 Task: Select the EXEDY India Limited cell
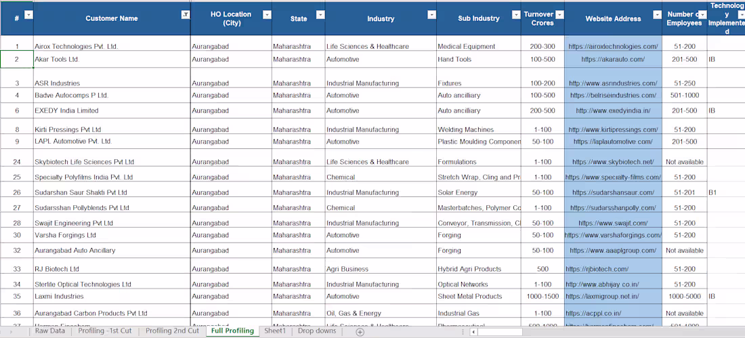112,110
